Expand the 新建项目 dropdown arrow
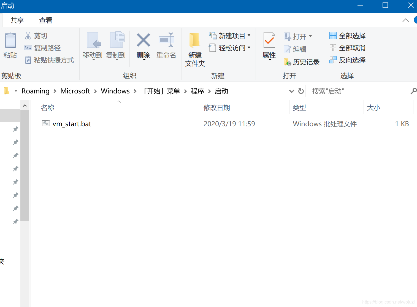The width and height of the screenshot is (417, 307). pos(249,35)
